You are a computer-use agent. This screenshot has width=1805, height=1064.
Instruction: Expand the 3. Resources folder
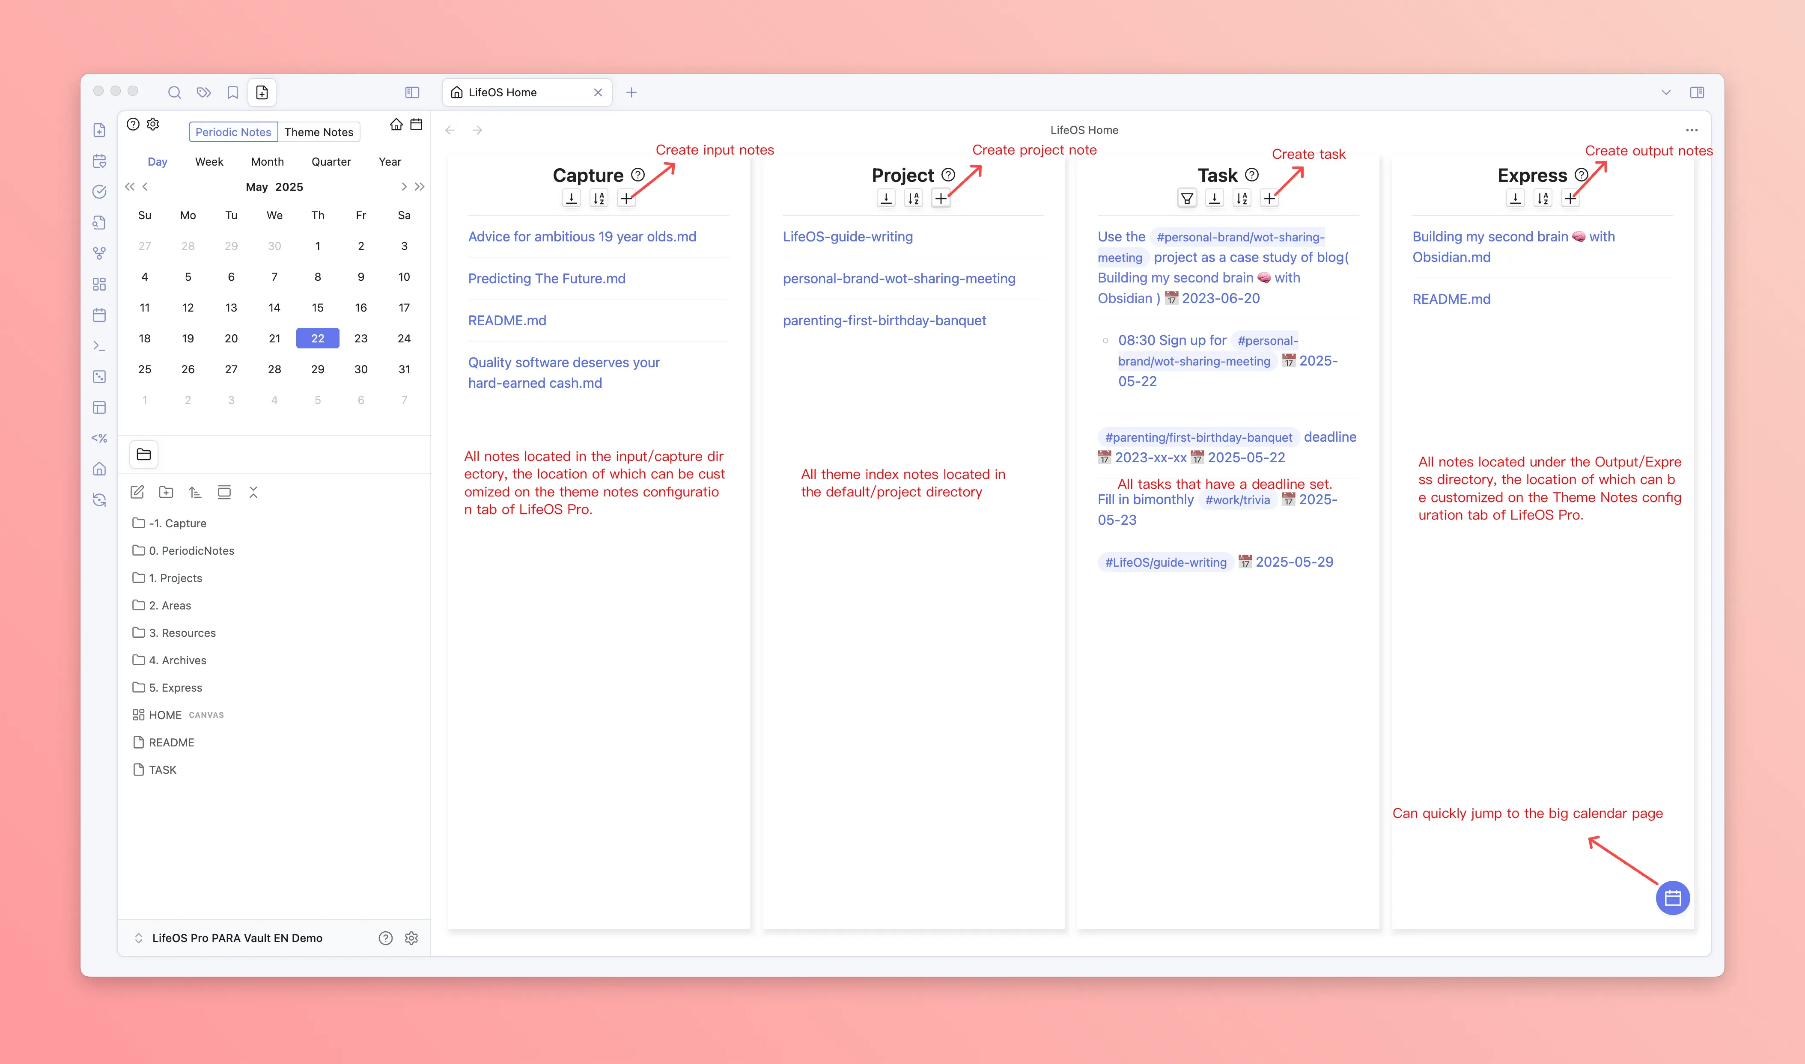click(182, 633)
